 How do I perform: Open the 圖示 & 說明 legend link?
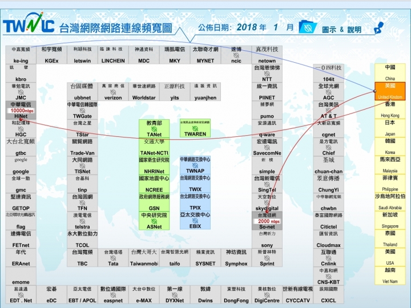[341, 29]
